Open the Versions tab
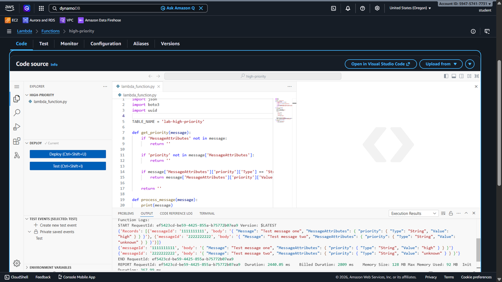 point(170,43)
